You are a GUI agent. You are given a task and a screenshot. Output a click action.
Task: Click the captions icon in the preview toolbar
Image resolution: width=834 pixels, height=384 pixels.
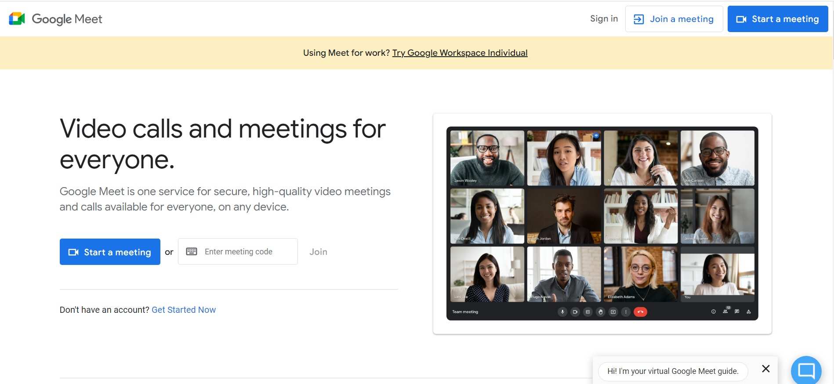pos(588,312)
